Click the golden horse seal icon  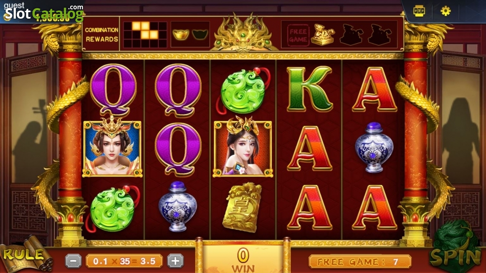[x=323, y=34]
